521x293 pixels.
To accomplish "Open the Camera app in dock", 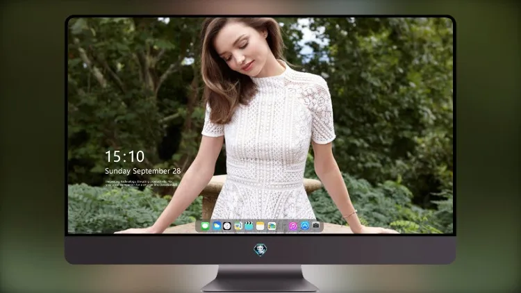I will point(316,226).
